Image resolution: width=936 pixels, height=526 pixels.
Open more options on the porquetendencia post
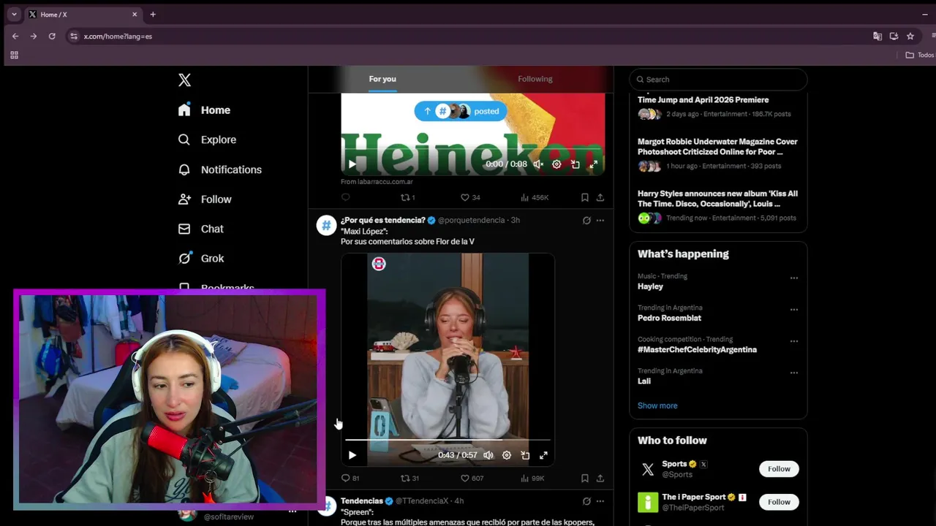point(600,220)
